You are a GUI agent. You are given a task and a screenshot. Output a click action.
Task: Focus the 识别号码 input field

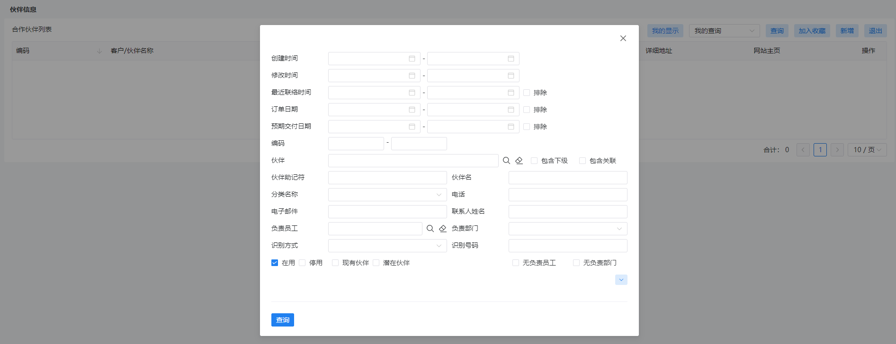(x=568, y=246)
